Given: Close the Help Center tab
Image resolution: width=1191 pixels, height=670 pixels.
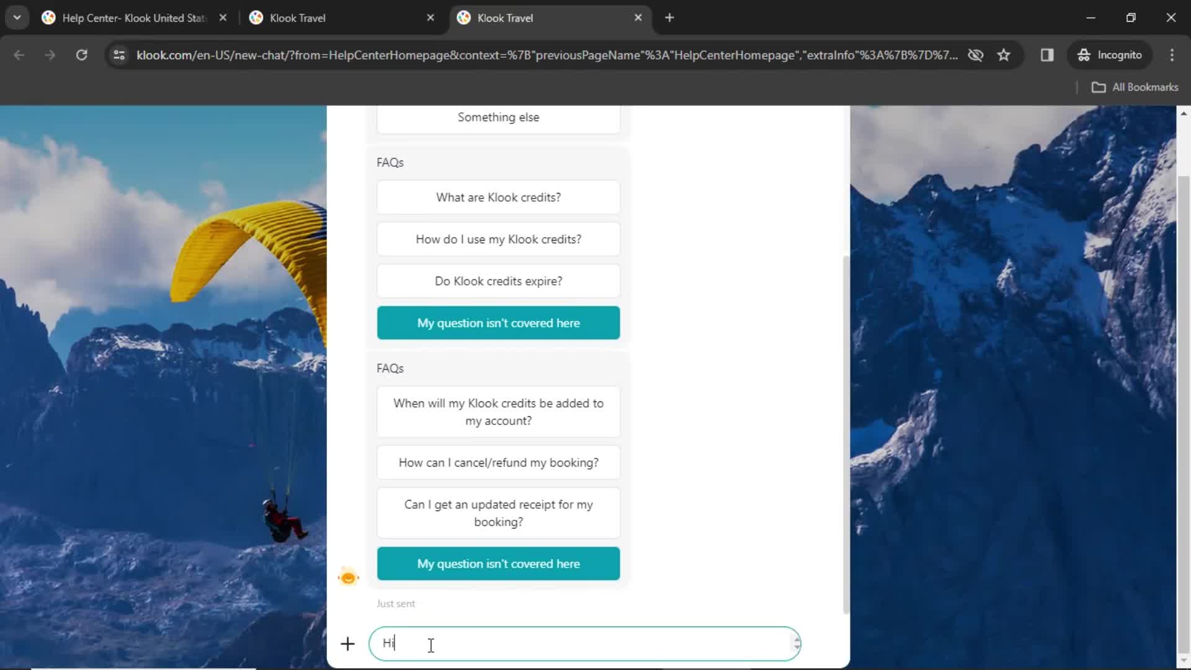Looking at the screenshot, I should click(x=223, y=18).
